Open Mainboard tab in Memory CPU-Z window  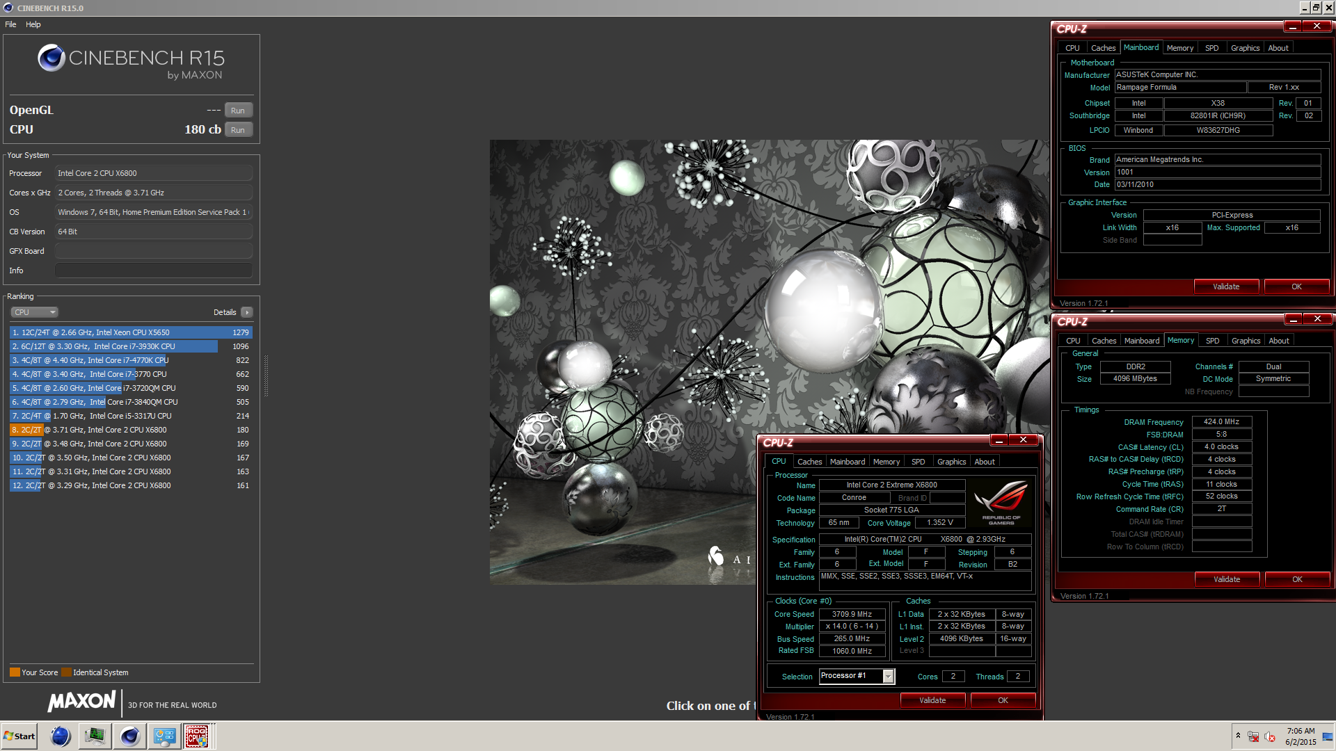tap(1142, 341)
